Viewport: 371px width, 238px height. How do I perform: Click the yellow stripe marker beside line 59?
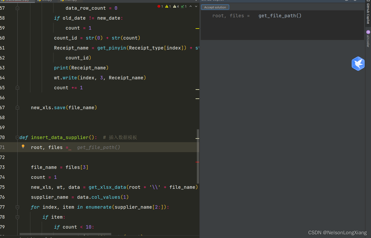pos(197,28)
